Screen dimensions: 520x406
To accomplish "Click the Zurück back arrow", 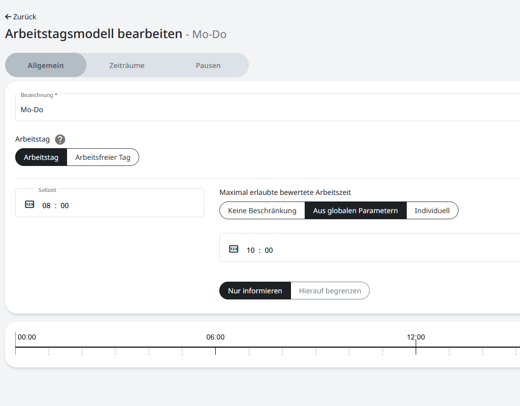I will [8, 17].
